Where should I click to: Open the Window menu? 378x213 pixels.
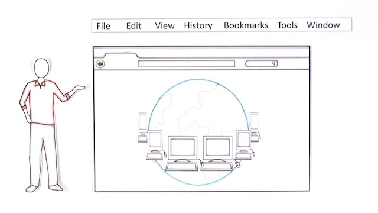[x=323, y=25]
